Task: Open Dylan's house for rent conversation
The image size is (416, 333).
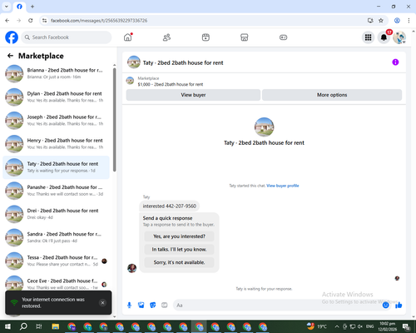Action: (x=56, y=97)
